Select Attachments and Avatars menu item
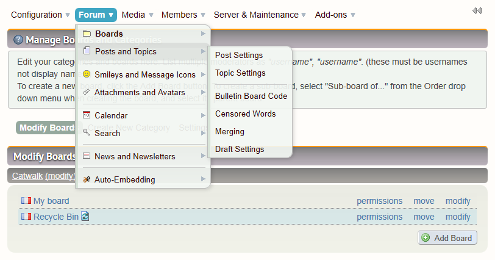The width and height of the screenshot is (495, 260). [140, 92]
